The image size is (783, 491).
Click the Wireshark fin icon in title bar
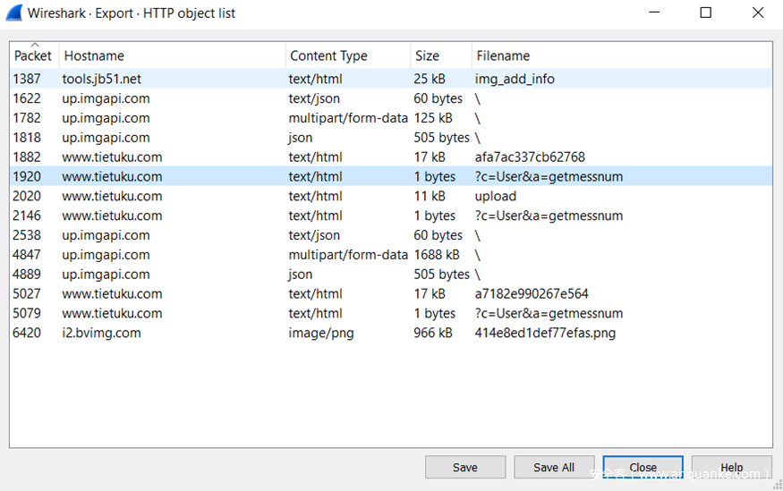click(x=13, y=13)
